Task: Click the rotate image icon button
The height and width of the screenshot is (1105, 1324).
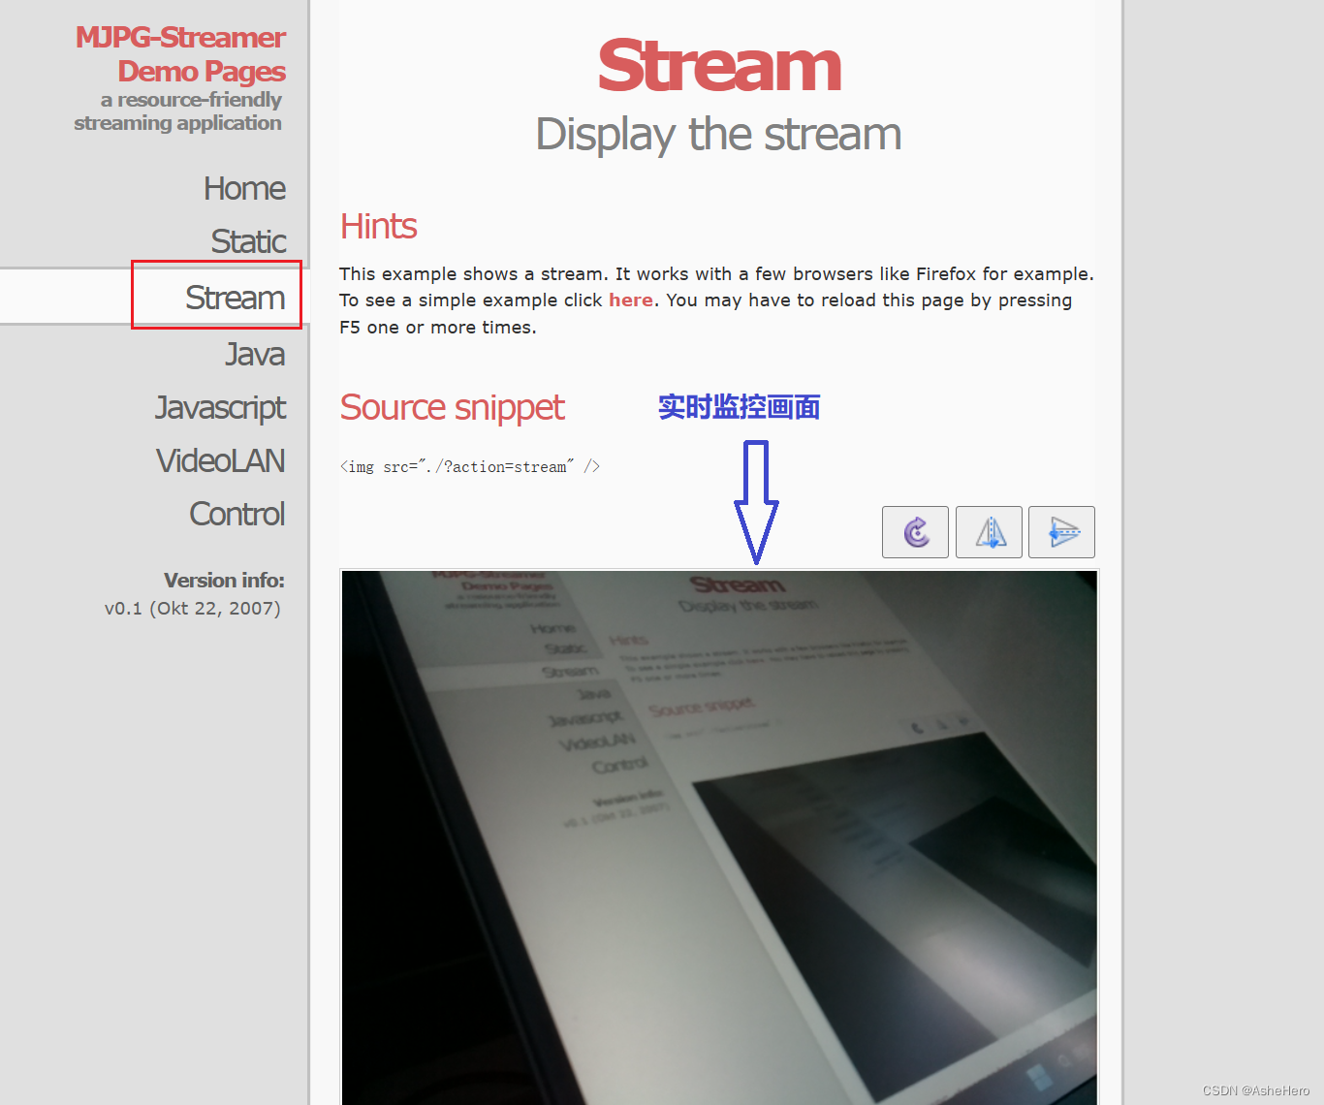Action: [915, 532]
